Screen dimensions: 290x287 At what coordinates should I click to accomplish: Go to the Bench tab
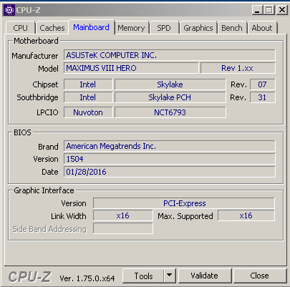point(232,28)
